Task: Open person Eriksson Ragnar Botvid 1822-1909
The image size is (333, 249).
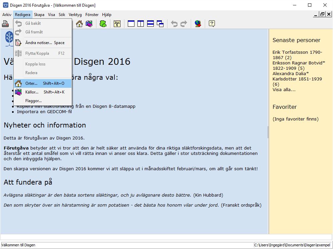Action: point(299,66)
